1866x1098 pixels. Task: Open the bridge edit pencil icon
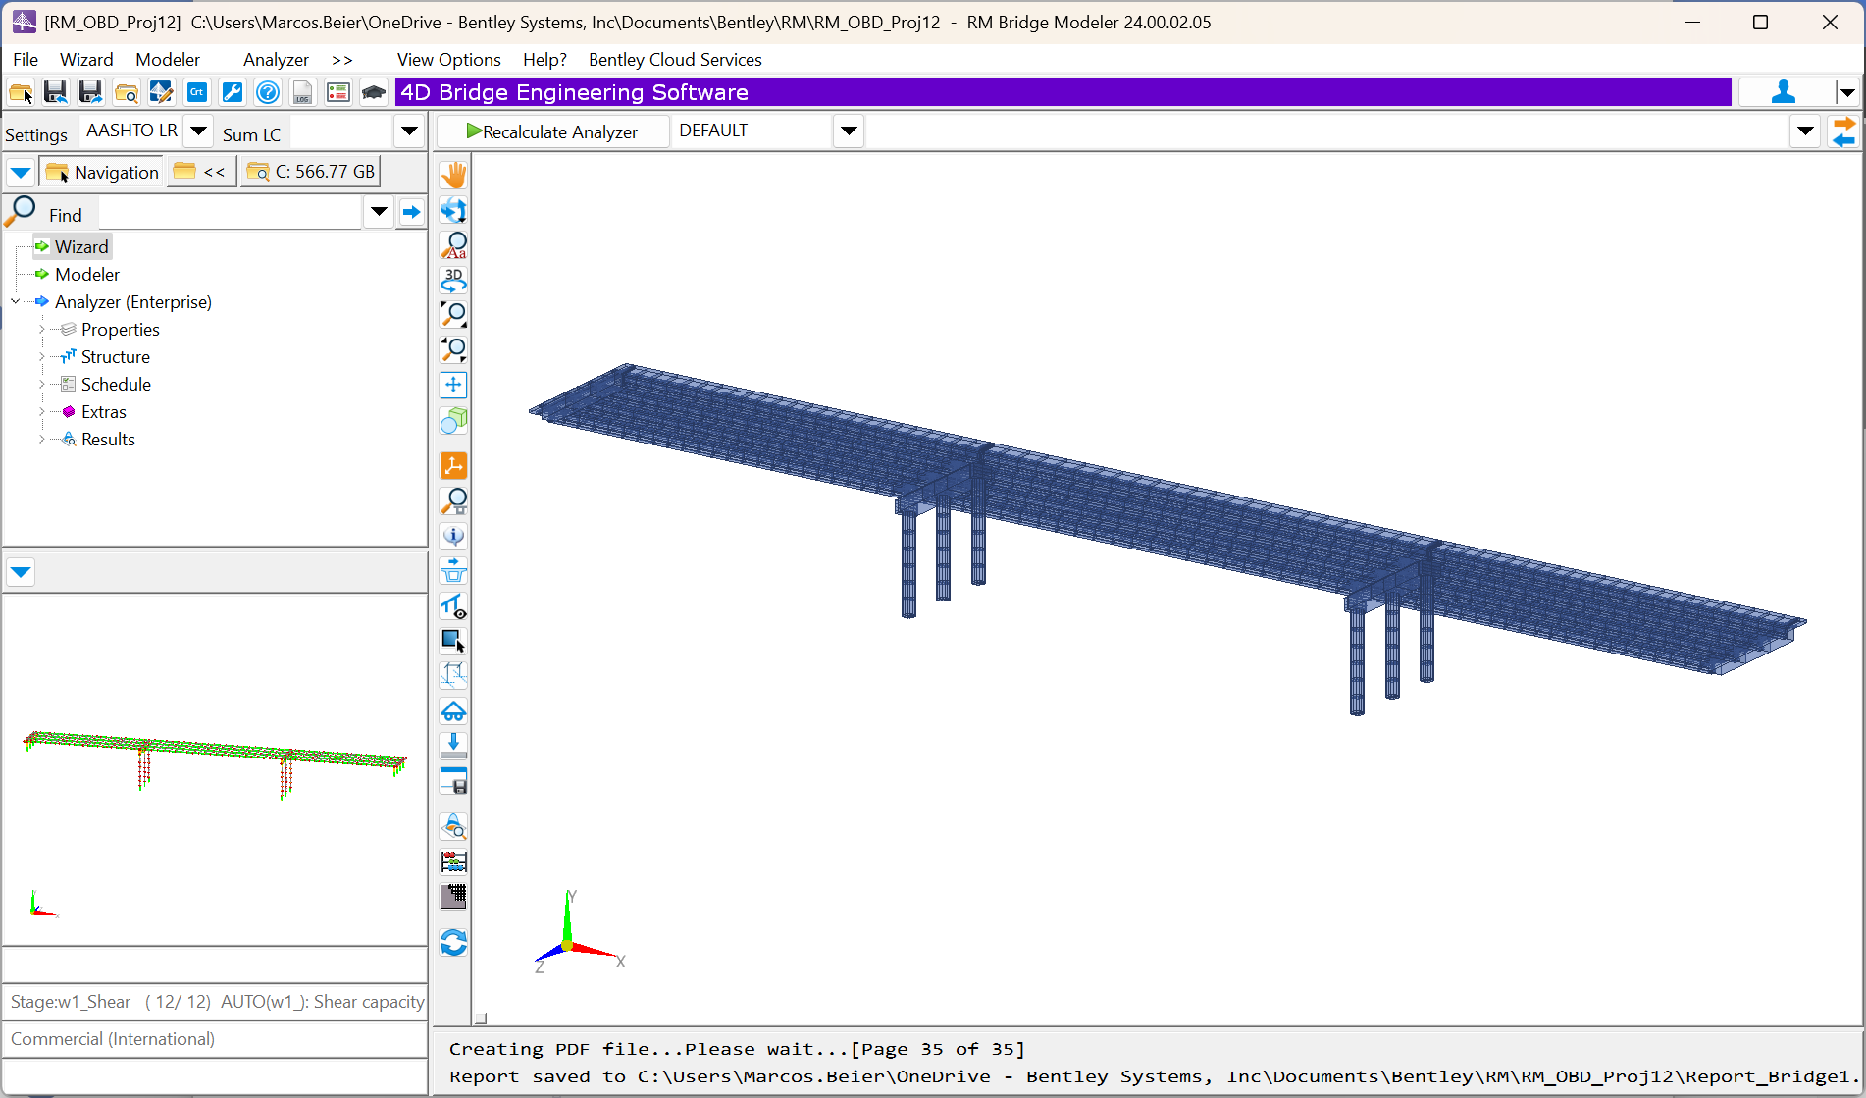162,93
